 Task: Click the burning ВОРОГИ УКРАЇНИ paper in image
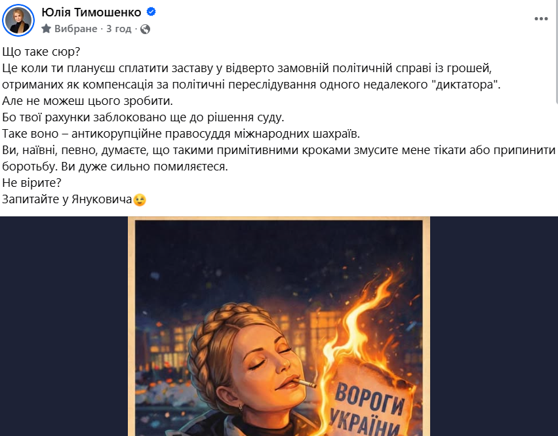coord(372,399)
